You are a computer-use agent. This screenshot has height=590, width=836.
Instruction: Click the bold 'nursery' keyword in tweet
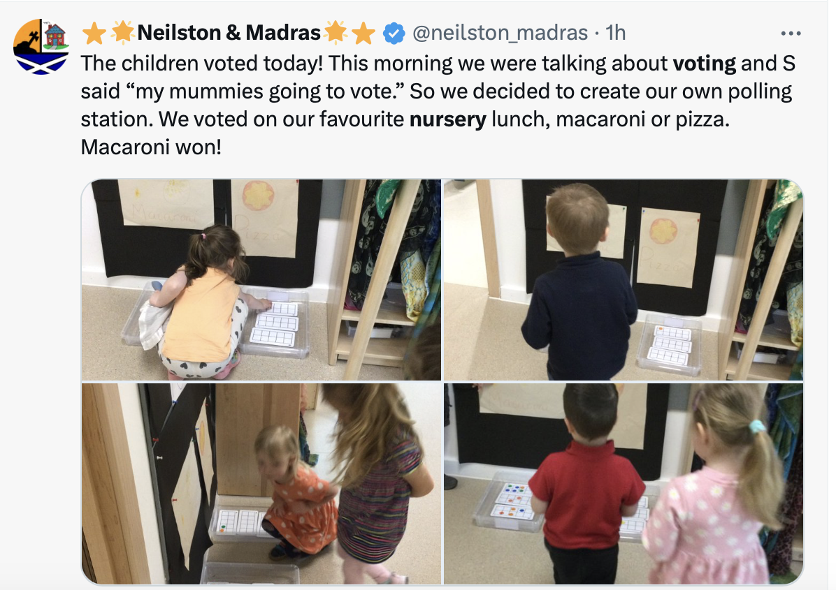pos(448,119)
